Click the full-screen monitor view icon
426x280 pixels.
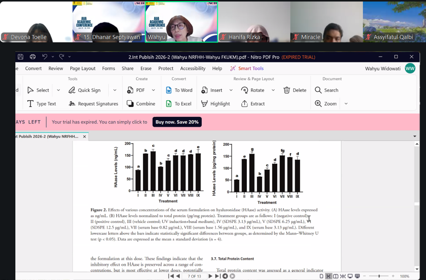(x=350, y=276)
